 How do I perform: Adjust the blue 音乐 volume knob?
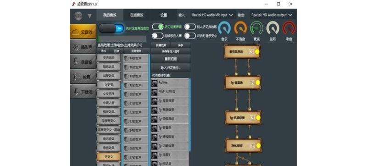pos(224,28)
